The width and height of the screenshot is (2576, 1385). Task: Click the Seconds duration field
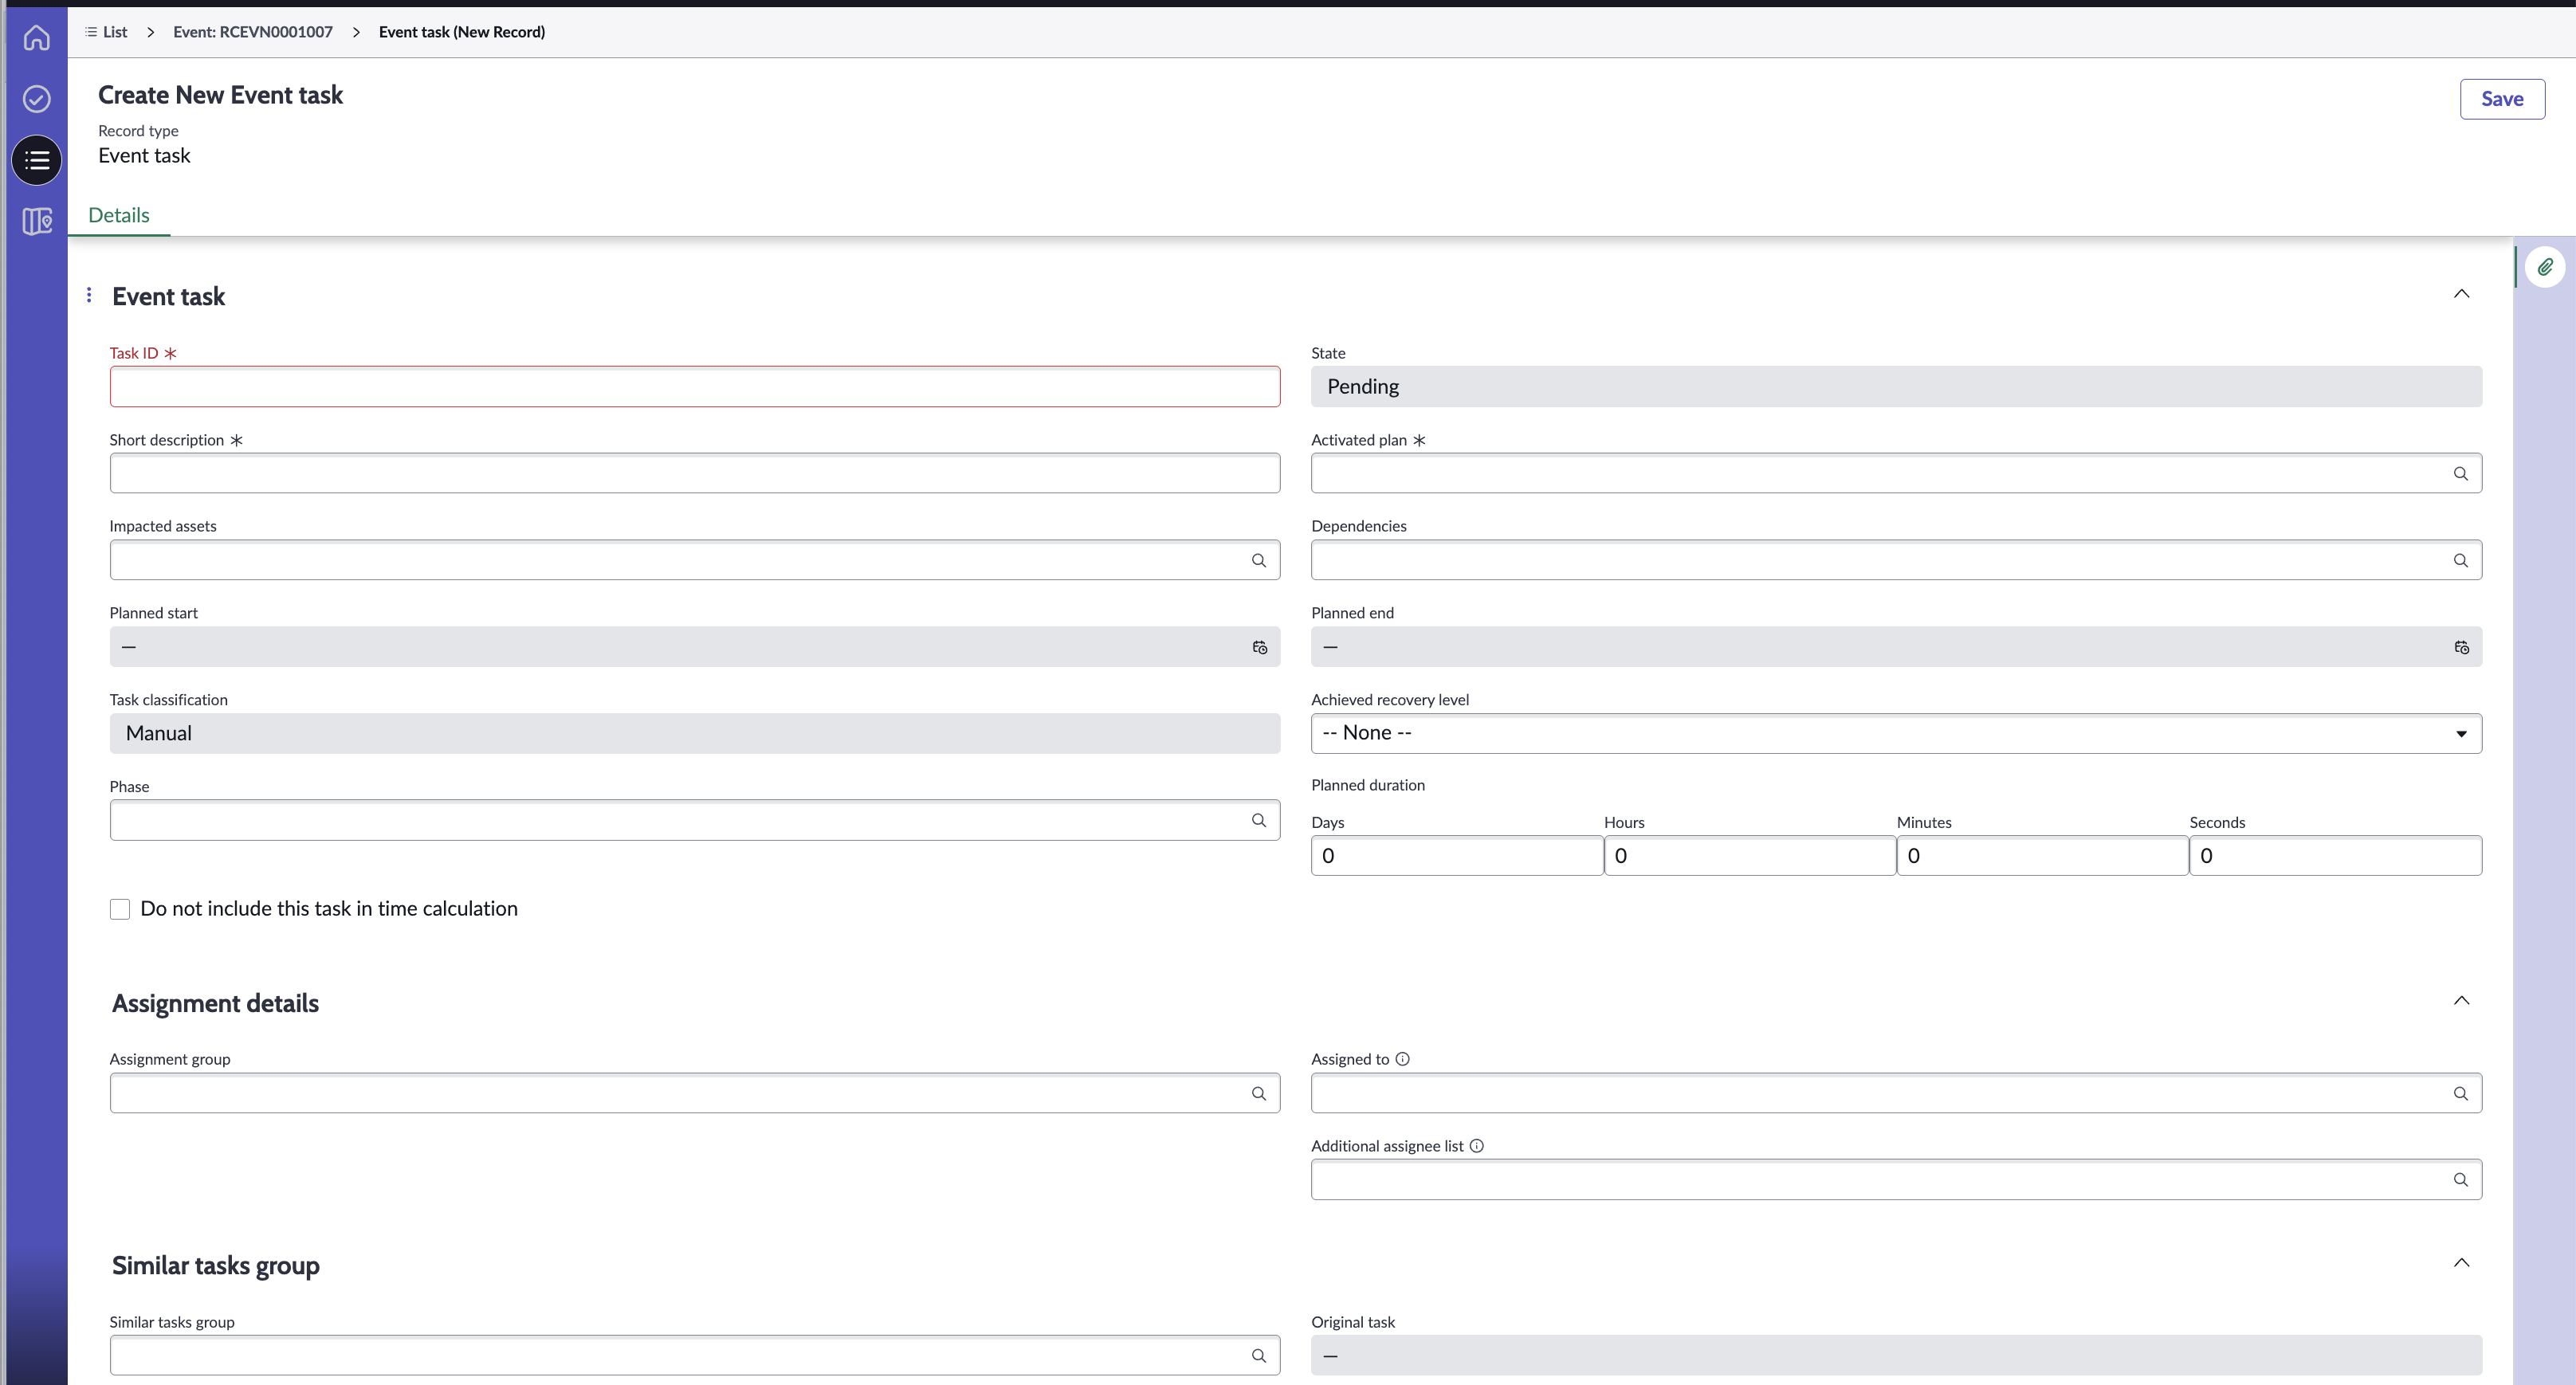tap(2335, 856)
